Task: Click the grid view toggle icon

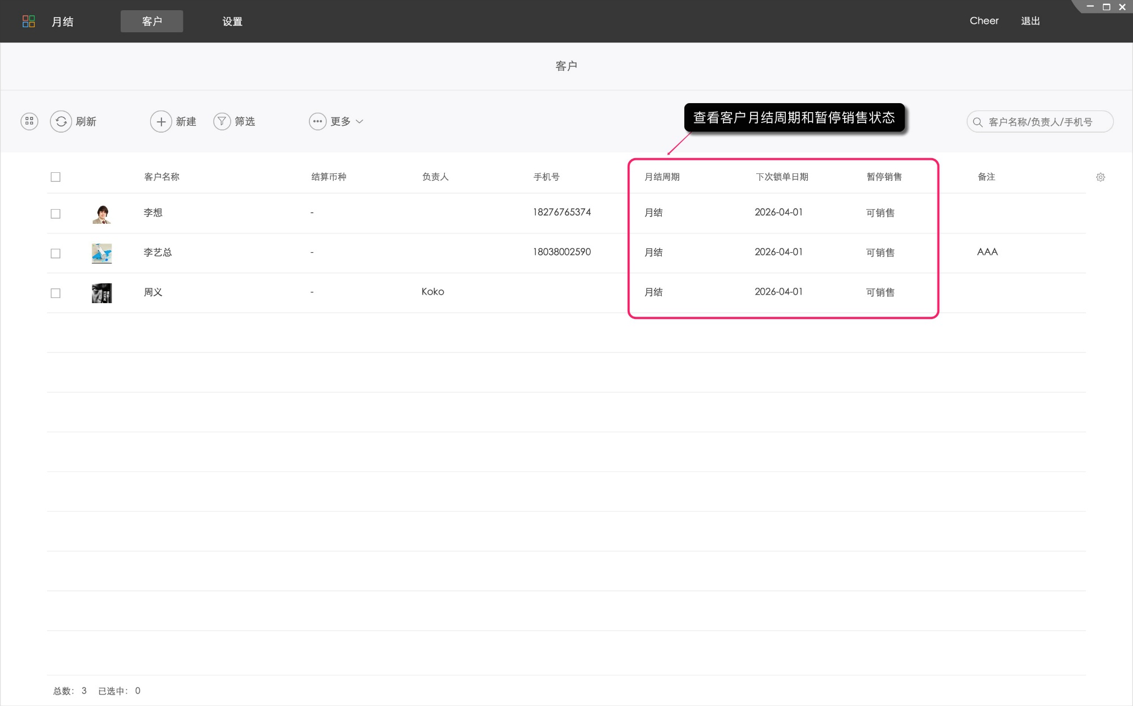Action: point(29,121)
